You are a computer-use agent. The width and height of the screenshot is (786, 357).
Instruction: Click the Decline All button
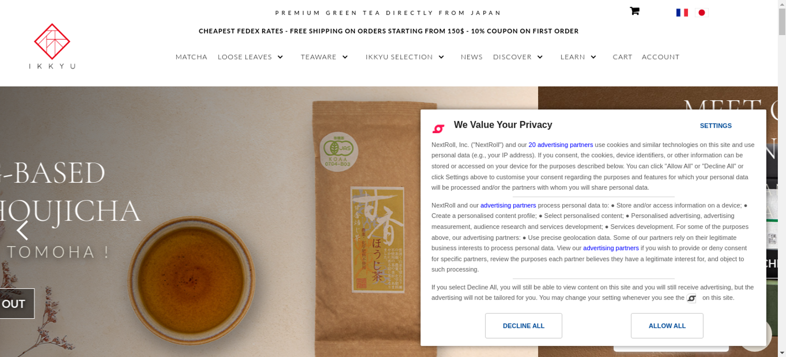tap(523, 326)
